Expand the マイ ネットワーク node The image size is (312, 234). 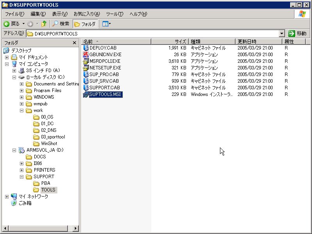pos(7,197)
